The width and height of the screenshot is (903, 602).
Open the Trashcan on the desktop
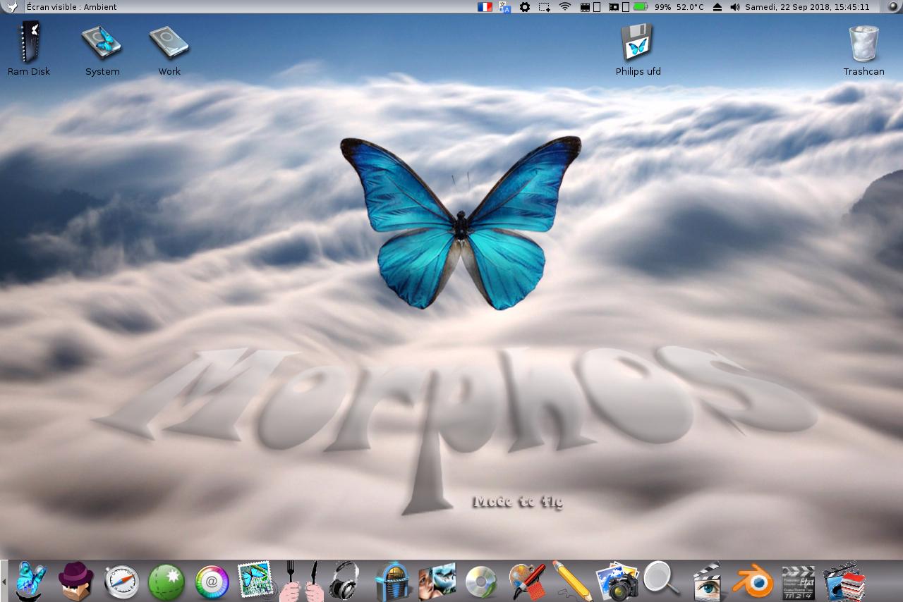863,44
